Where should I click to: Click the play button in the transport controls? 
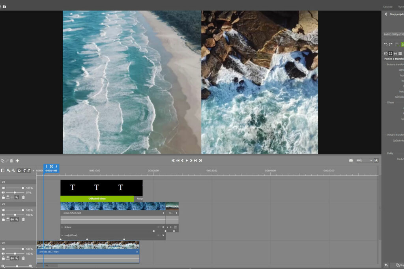[186, 161]
